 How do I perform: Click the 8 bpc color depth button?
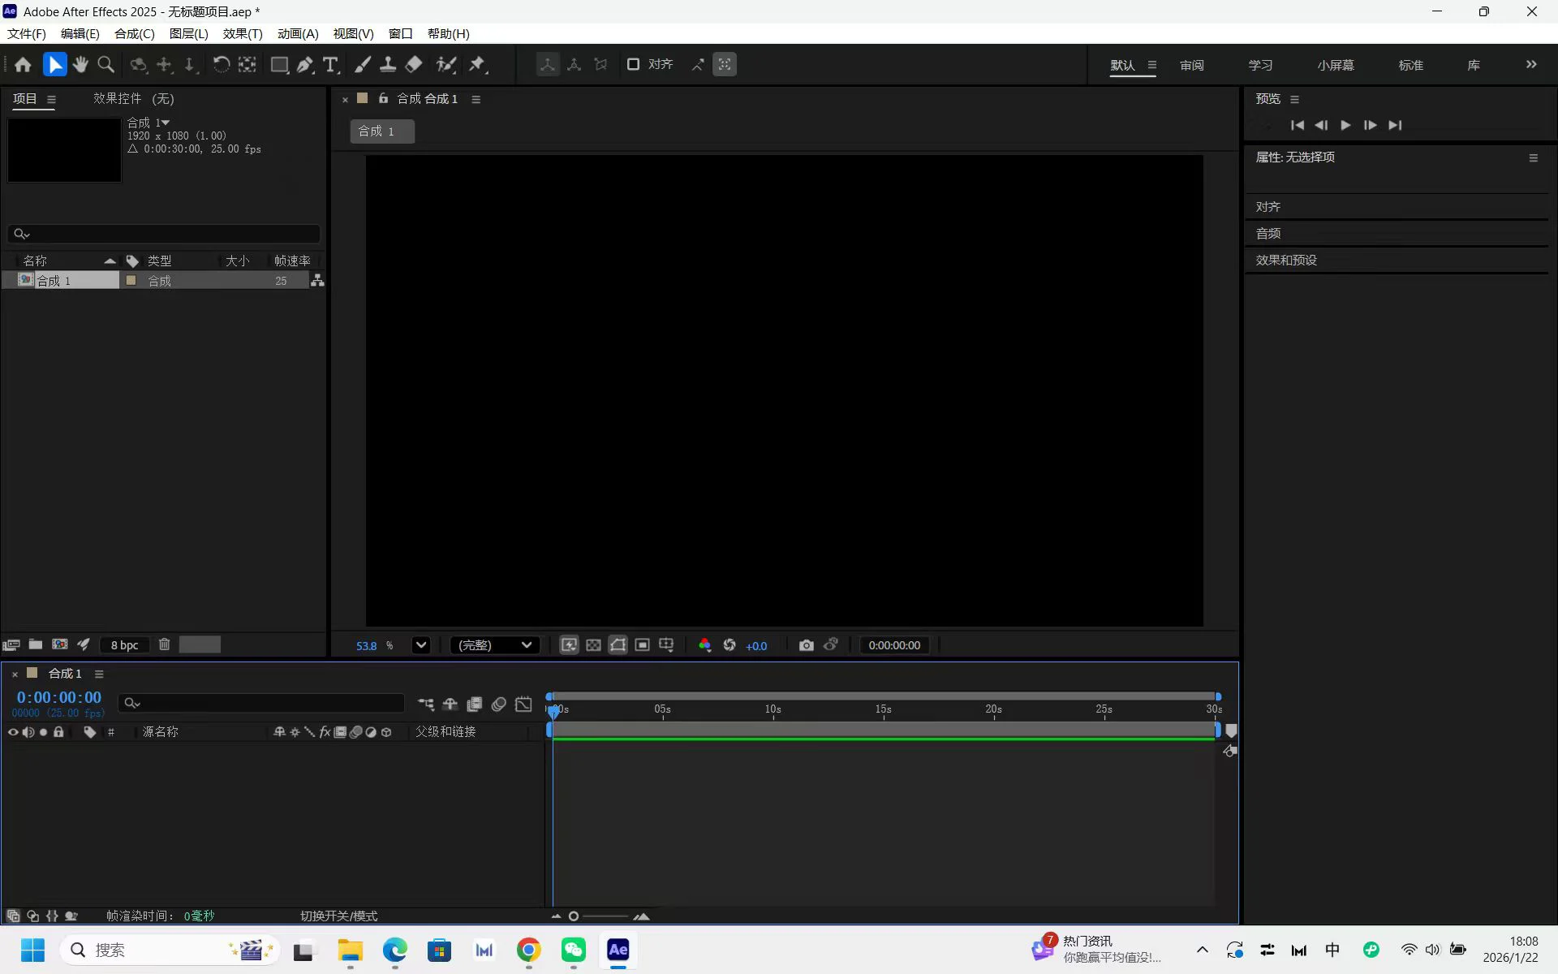click(124, 645)
